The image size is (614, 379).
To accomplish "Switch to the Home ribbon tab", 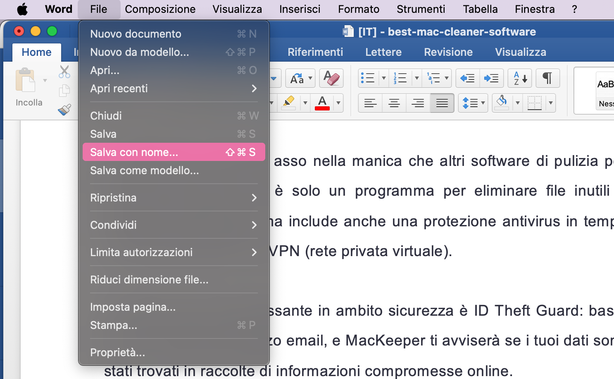I will (37, 52).
